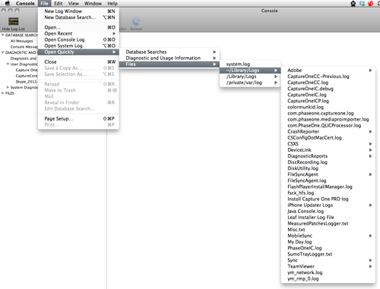
Task: Select colormunkid.log
Action: (x=328, y=107)
